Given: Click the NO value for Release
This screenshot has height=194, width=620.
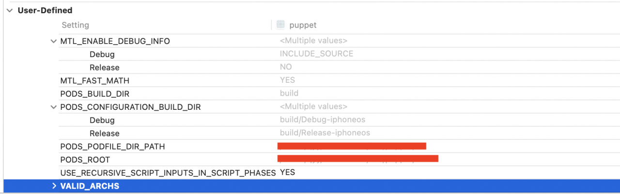Looking at the screenshot, I should click(x=286, y=67).
